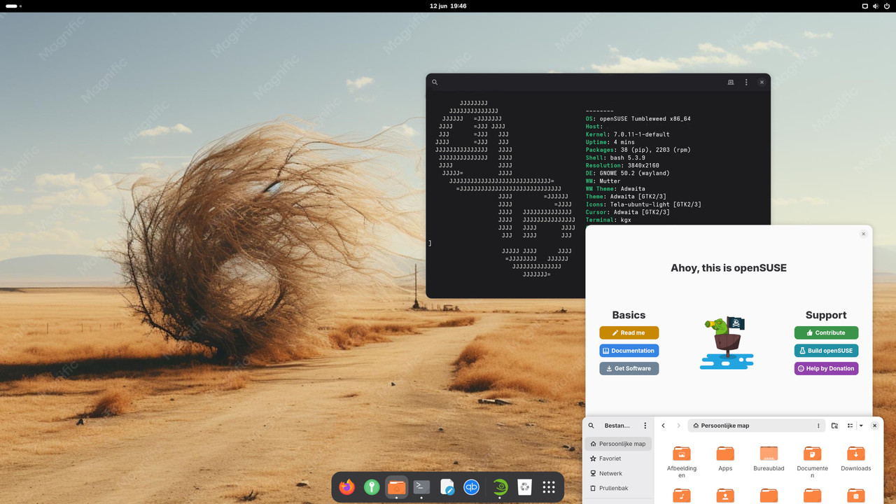Click the power icon in top bar
The width and height of the screenshot is (896, 504).
(886, 6)
